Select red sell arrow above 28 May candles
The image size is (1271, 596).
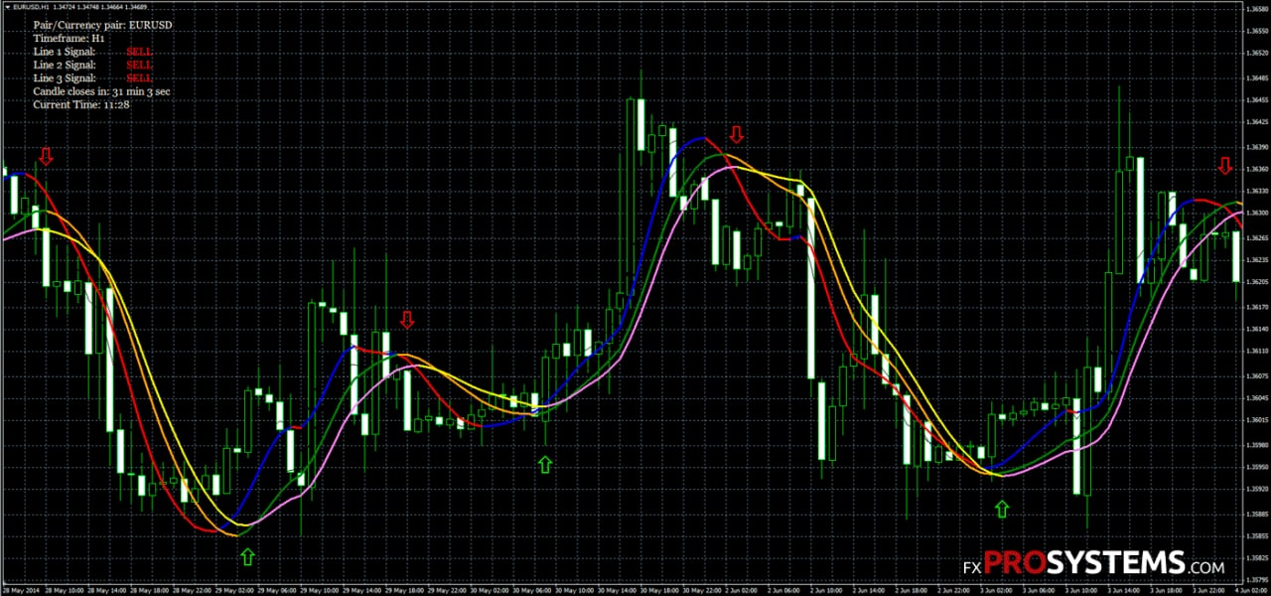tap(46, 156)
